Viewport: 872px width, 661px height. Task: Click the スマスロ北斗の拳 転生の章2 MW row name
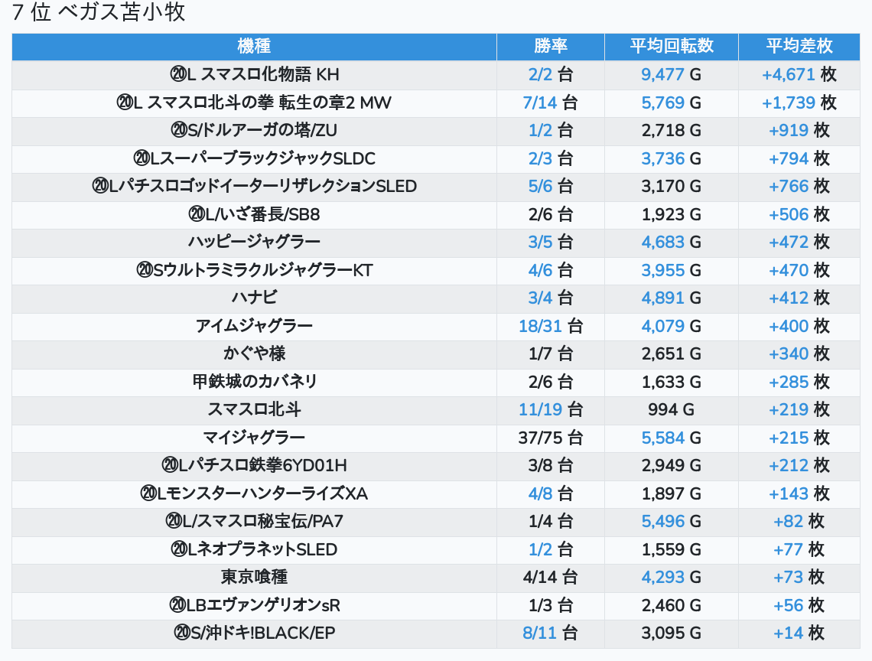254,103
